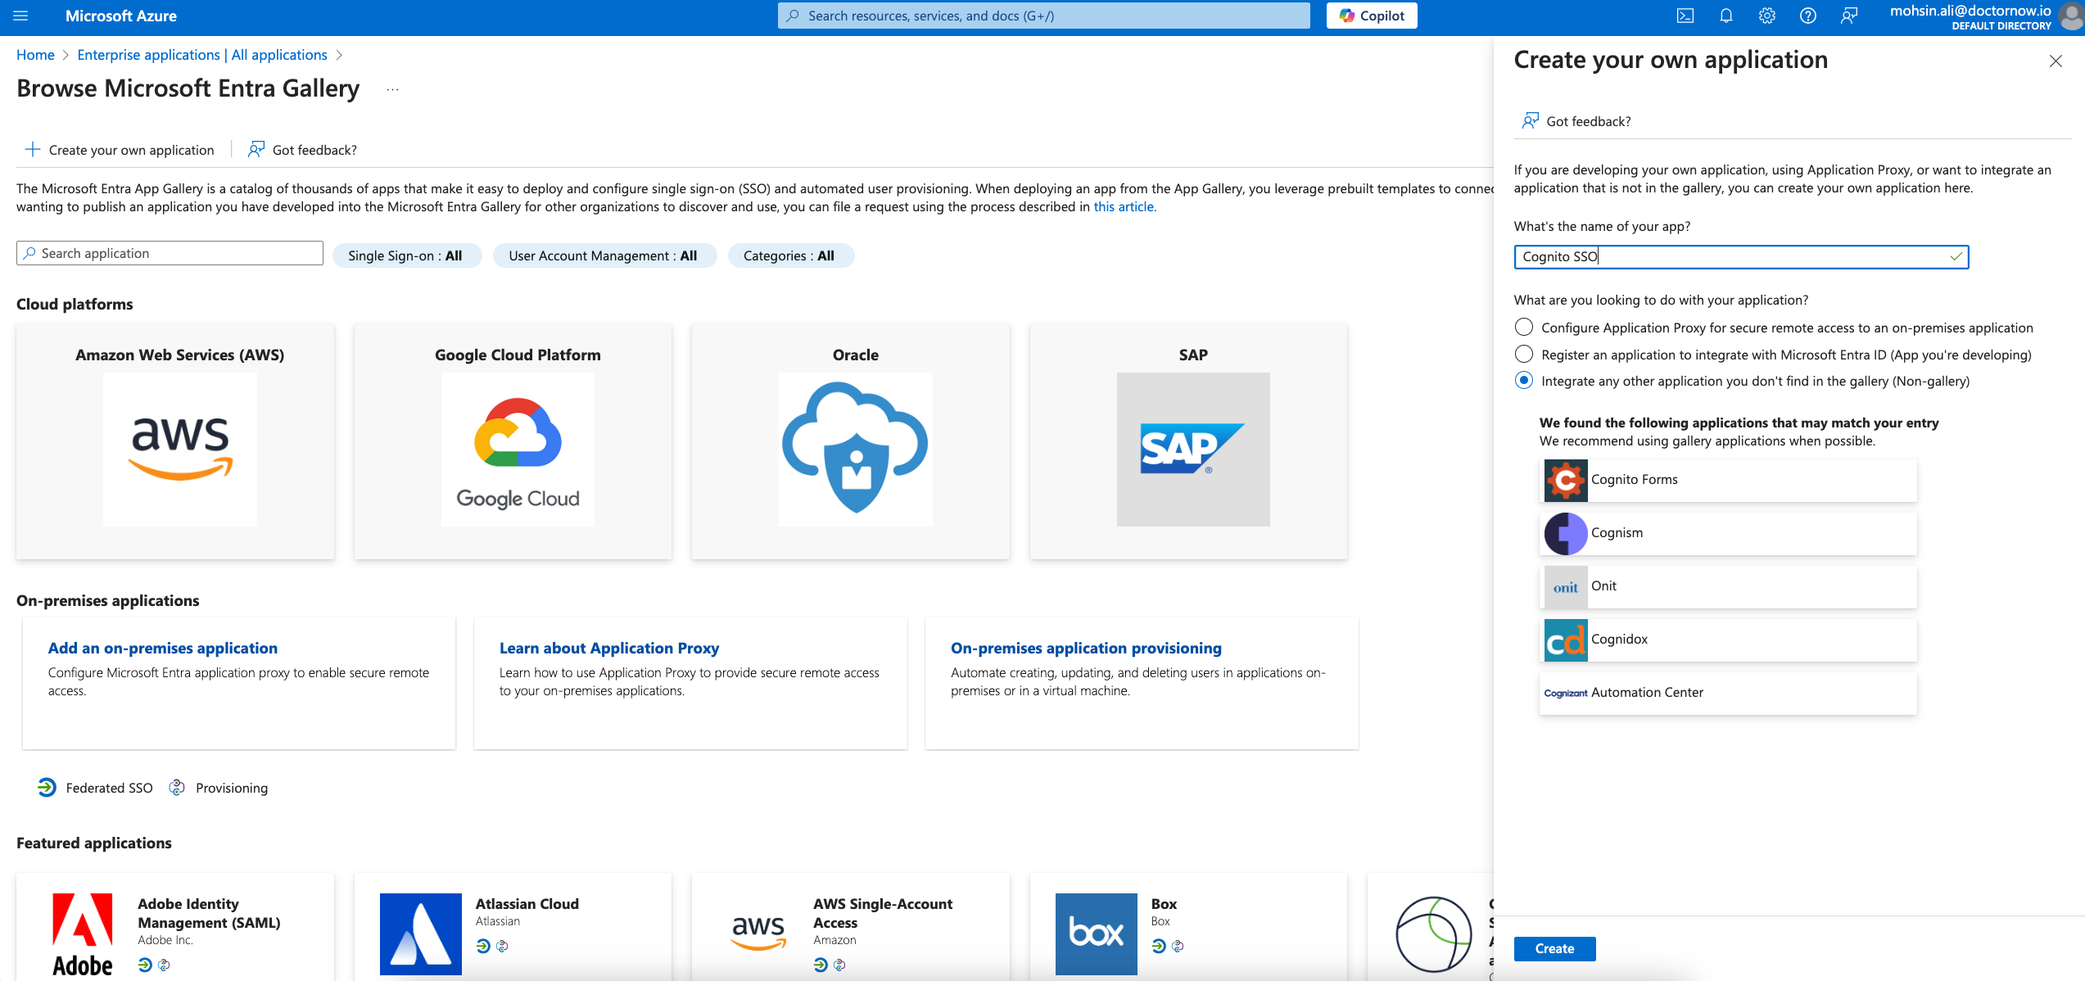
Task: Click the Amazon Web Services logo tile
Action: pos(179,448)
